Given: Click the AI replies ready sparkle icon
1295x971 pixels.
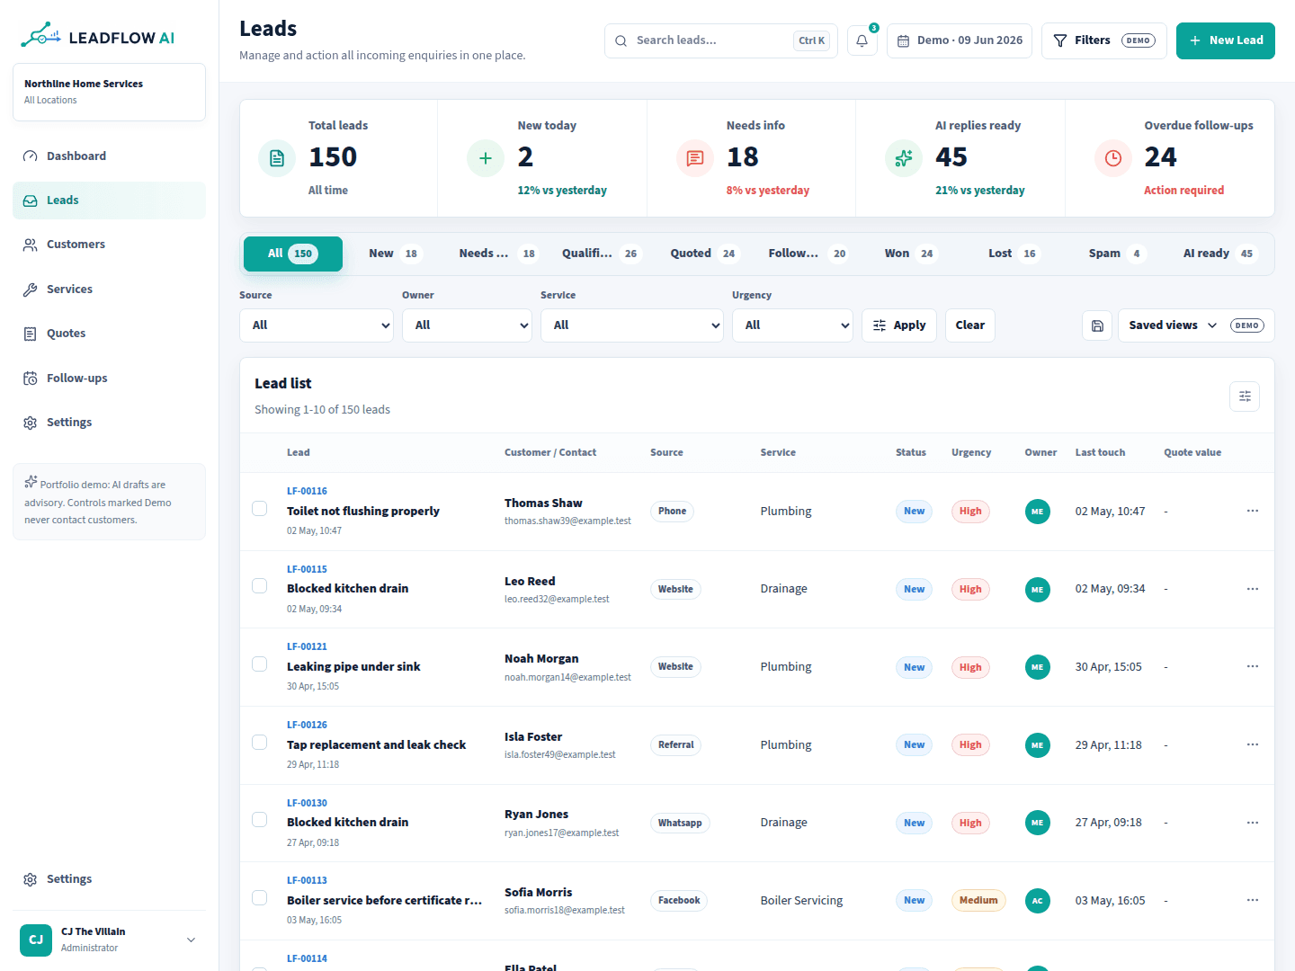Looking at the screenshot, I should 904,158.
